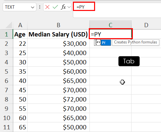Click the Select All corner triangle
This screenshot has width=161, height=132.
click(x=9, y=25)
